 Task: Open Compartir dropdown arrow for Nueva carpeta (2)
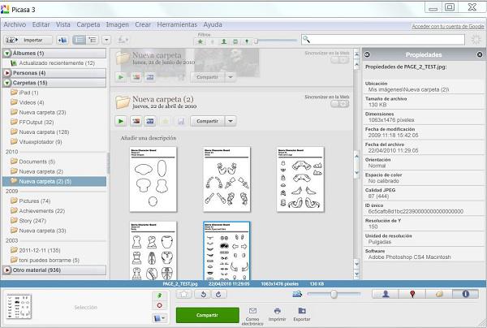(231, 121)
